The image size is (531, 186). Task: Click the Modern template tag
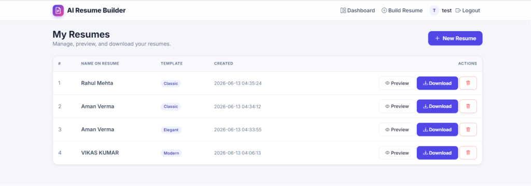(x=171, y=153)
